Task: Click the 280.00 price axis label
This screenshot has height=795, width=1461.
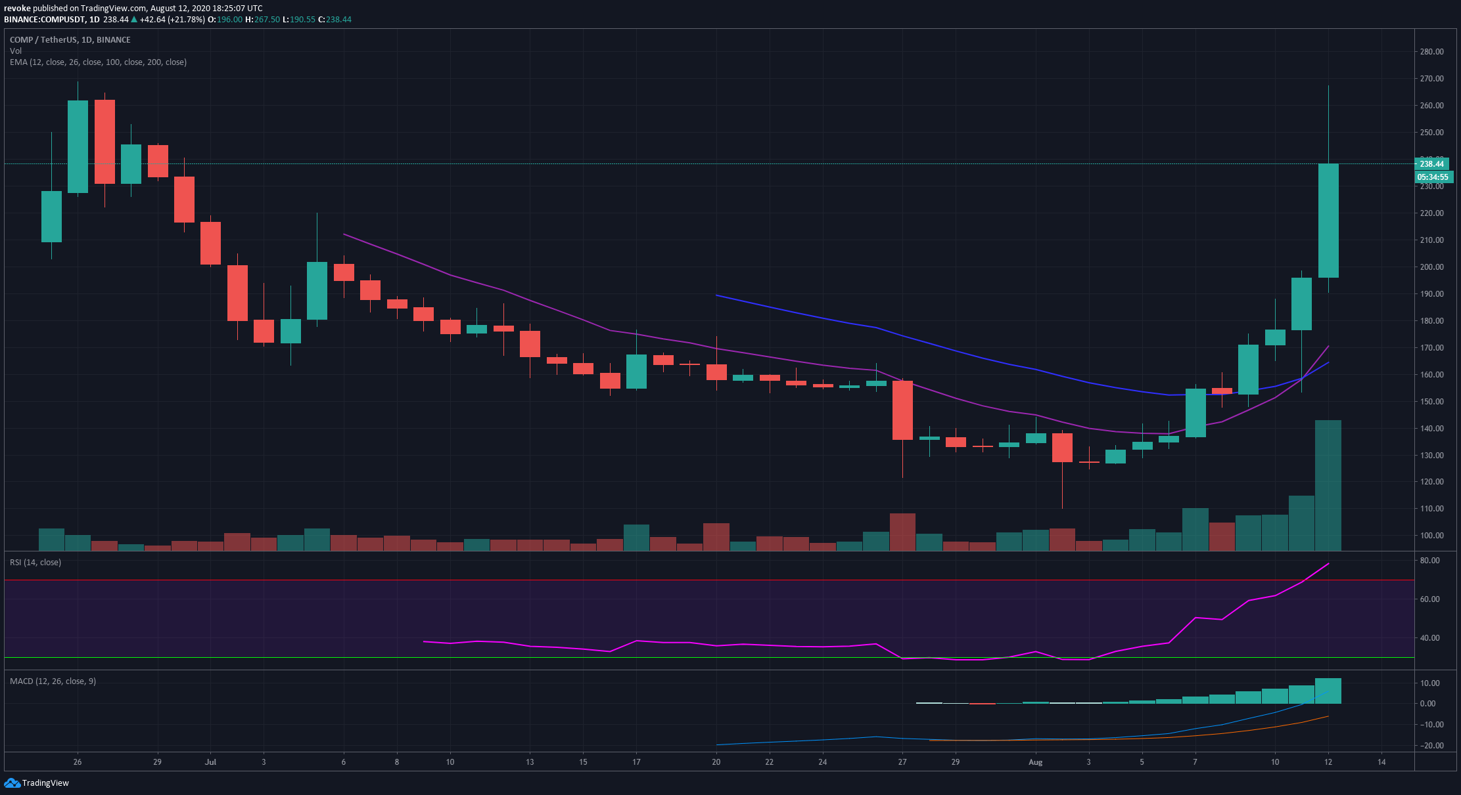Action: (1431, 52)
